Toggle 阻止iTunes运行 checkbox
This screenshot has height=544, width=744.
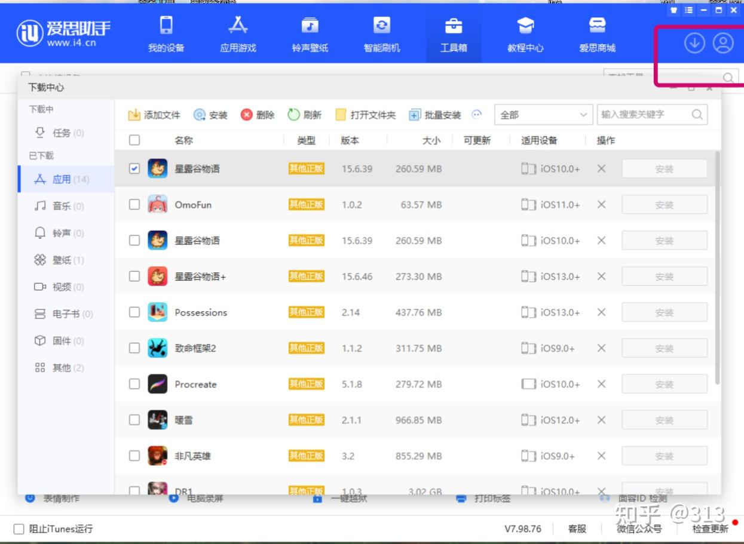pos(19,528)
